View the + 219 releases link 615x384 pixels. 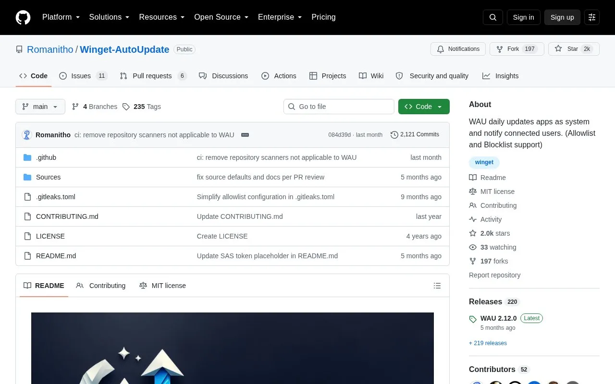(488, 343)
